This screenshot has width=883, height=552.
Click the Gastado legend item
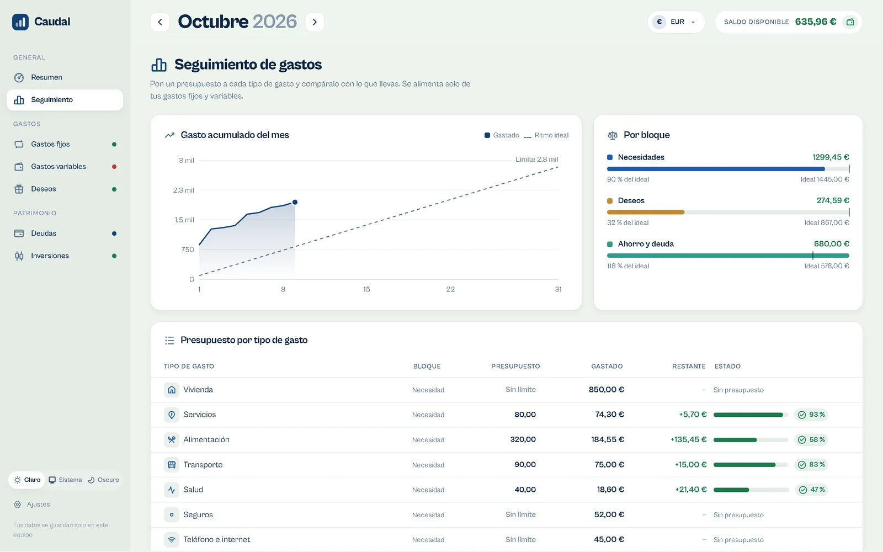[x=502, y=135]
